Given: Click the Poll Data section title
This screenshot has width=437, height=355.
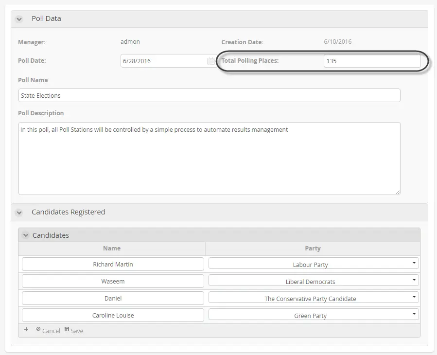Looking at the screenshot, I should pos(46,18).
